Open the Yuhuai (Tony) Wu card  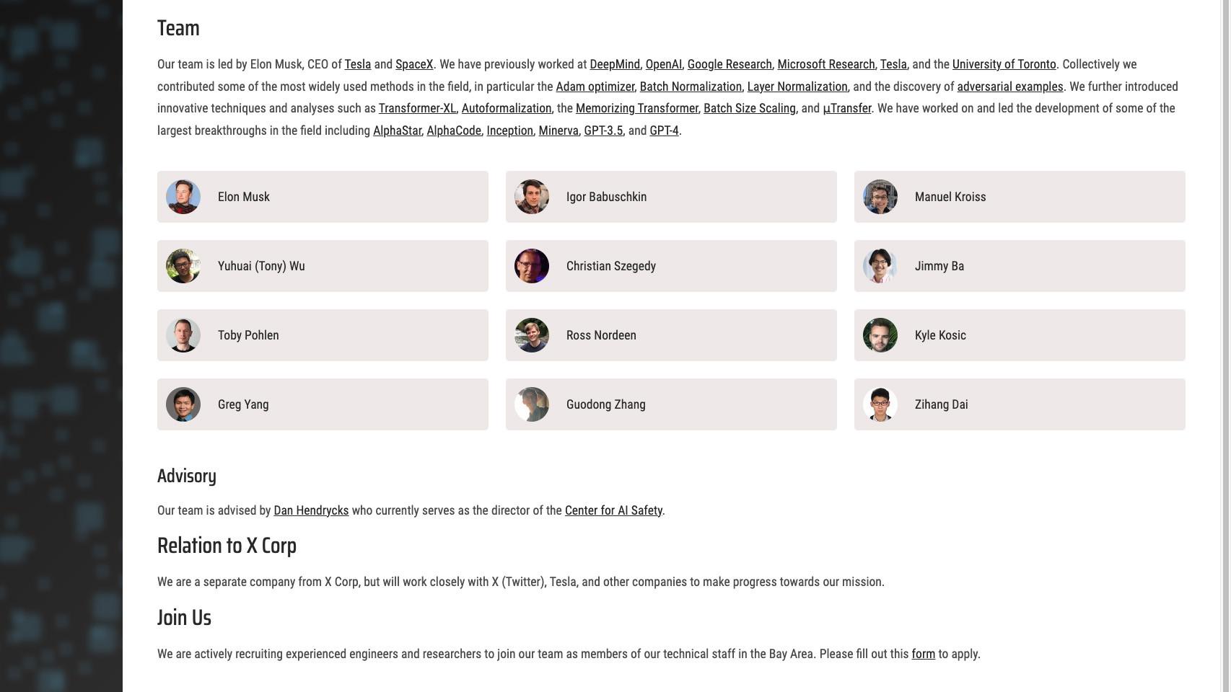coord(323,266)
